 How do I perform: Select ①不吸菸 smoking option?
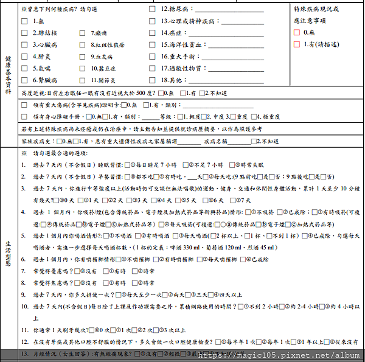[248, 212]
